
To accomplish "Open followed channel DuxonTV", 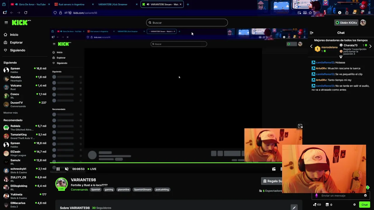I will (25, 104).
